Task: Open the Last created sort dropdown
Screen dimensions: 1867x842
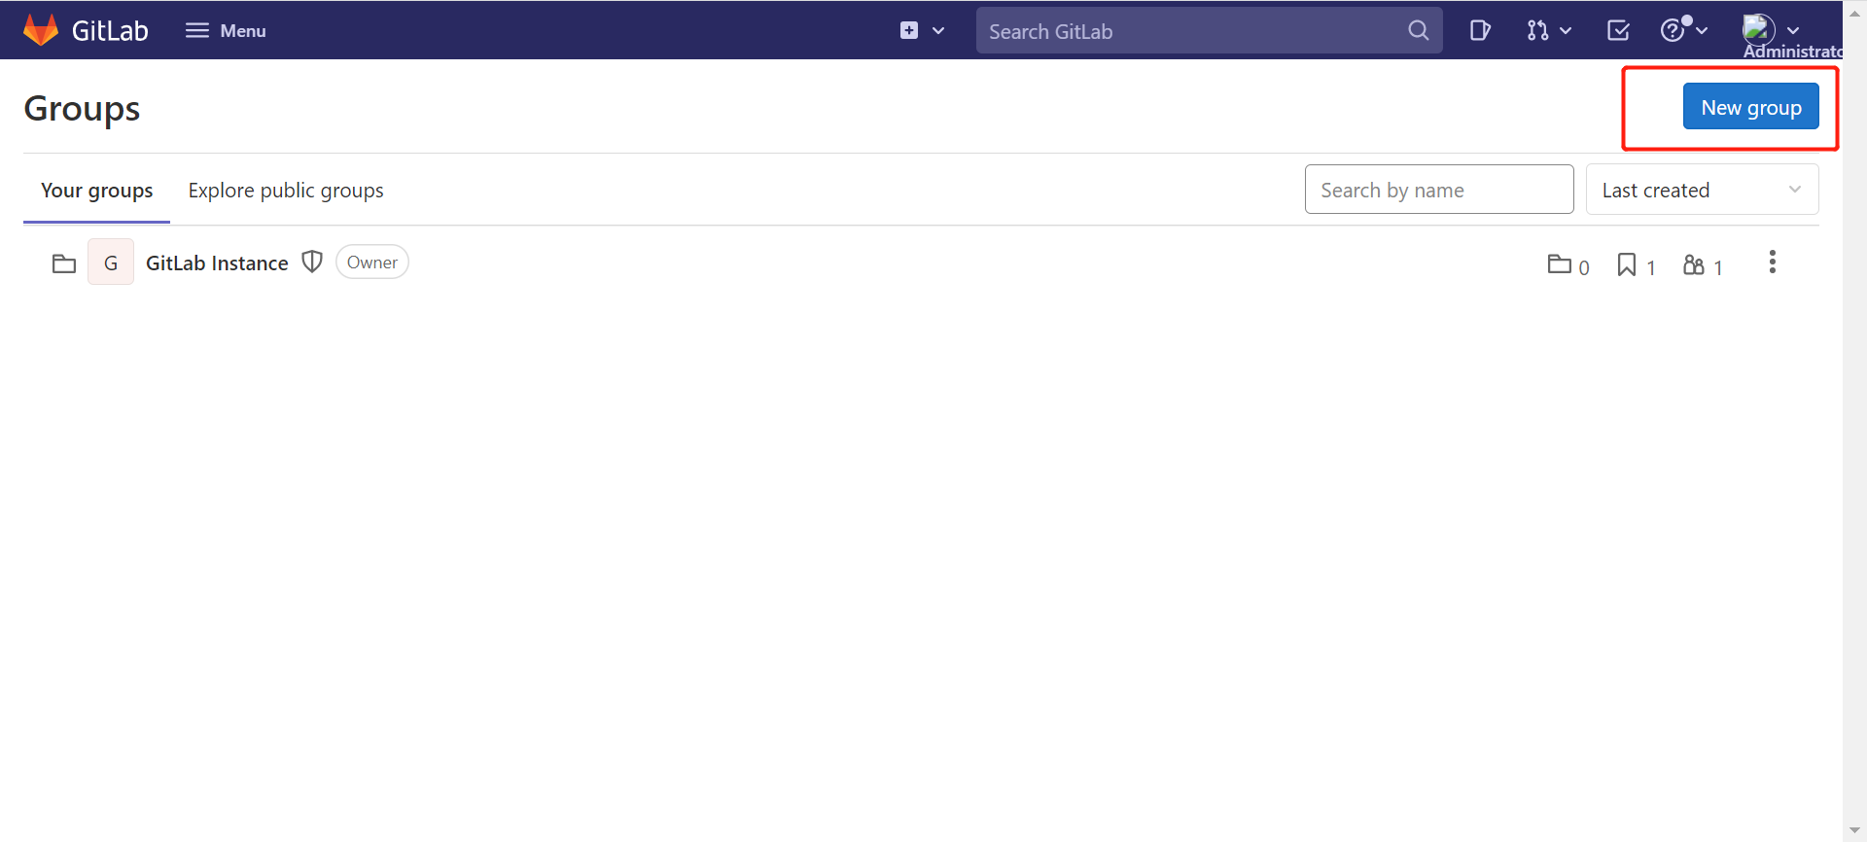Action: coord(1702,190)
